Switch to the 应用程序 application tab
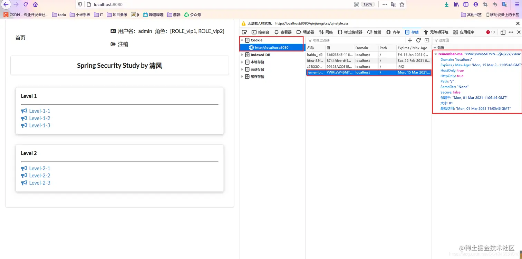This screenshot has height=259, width=522. point(464,32)
